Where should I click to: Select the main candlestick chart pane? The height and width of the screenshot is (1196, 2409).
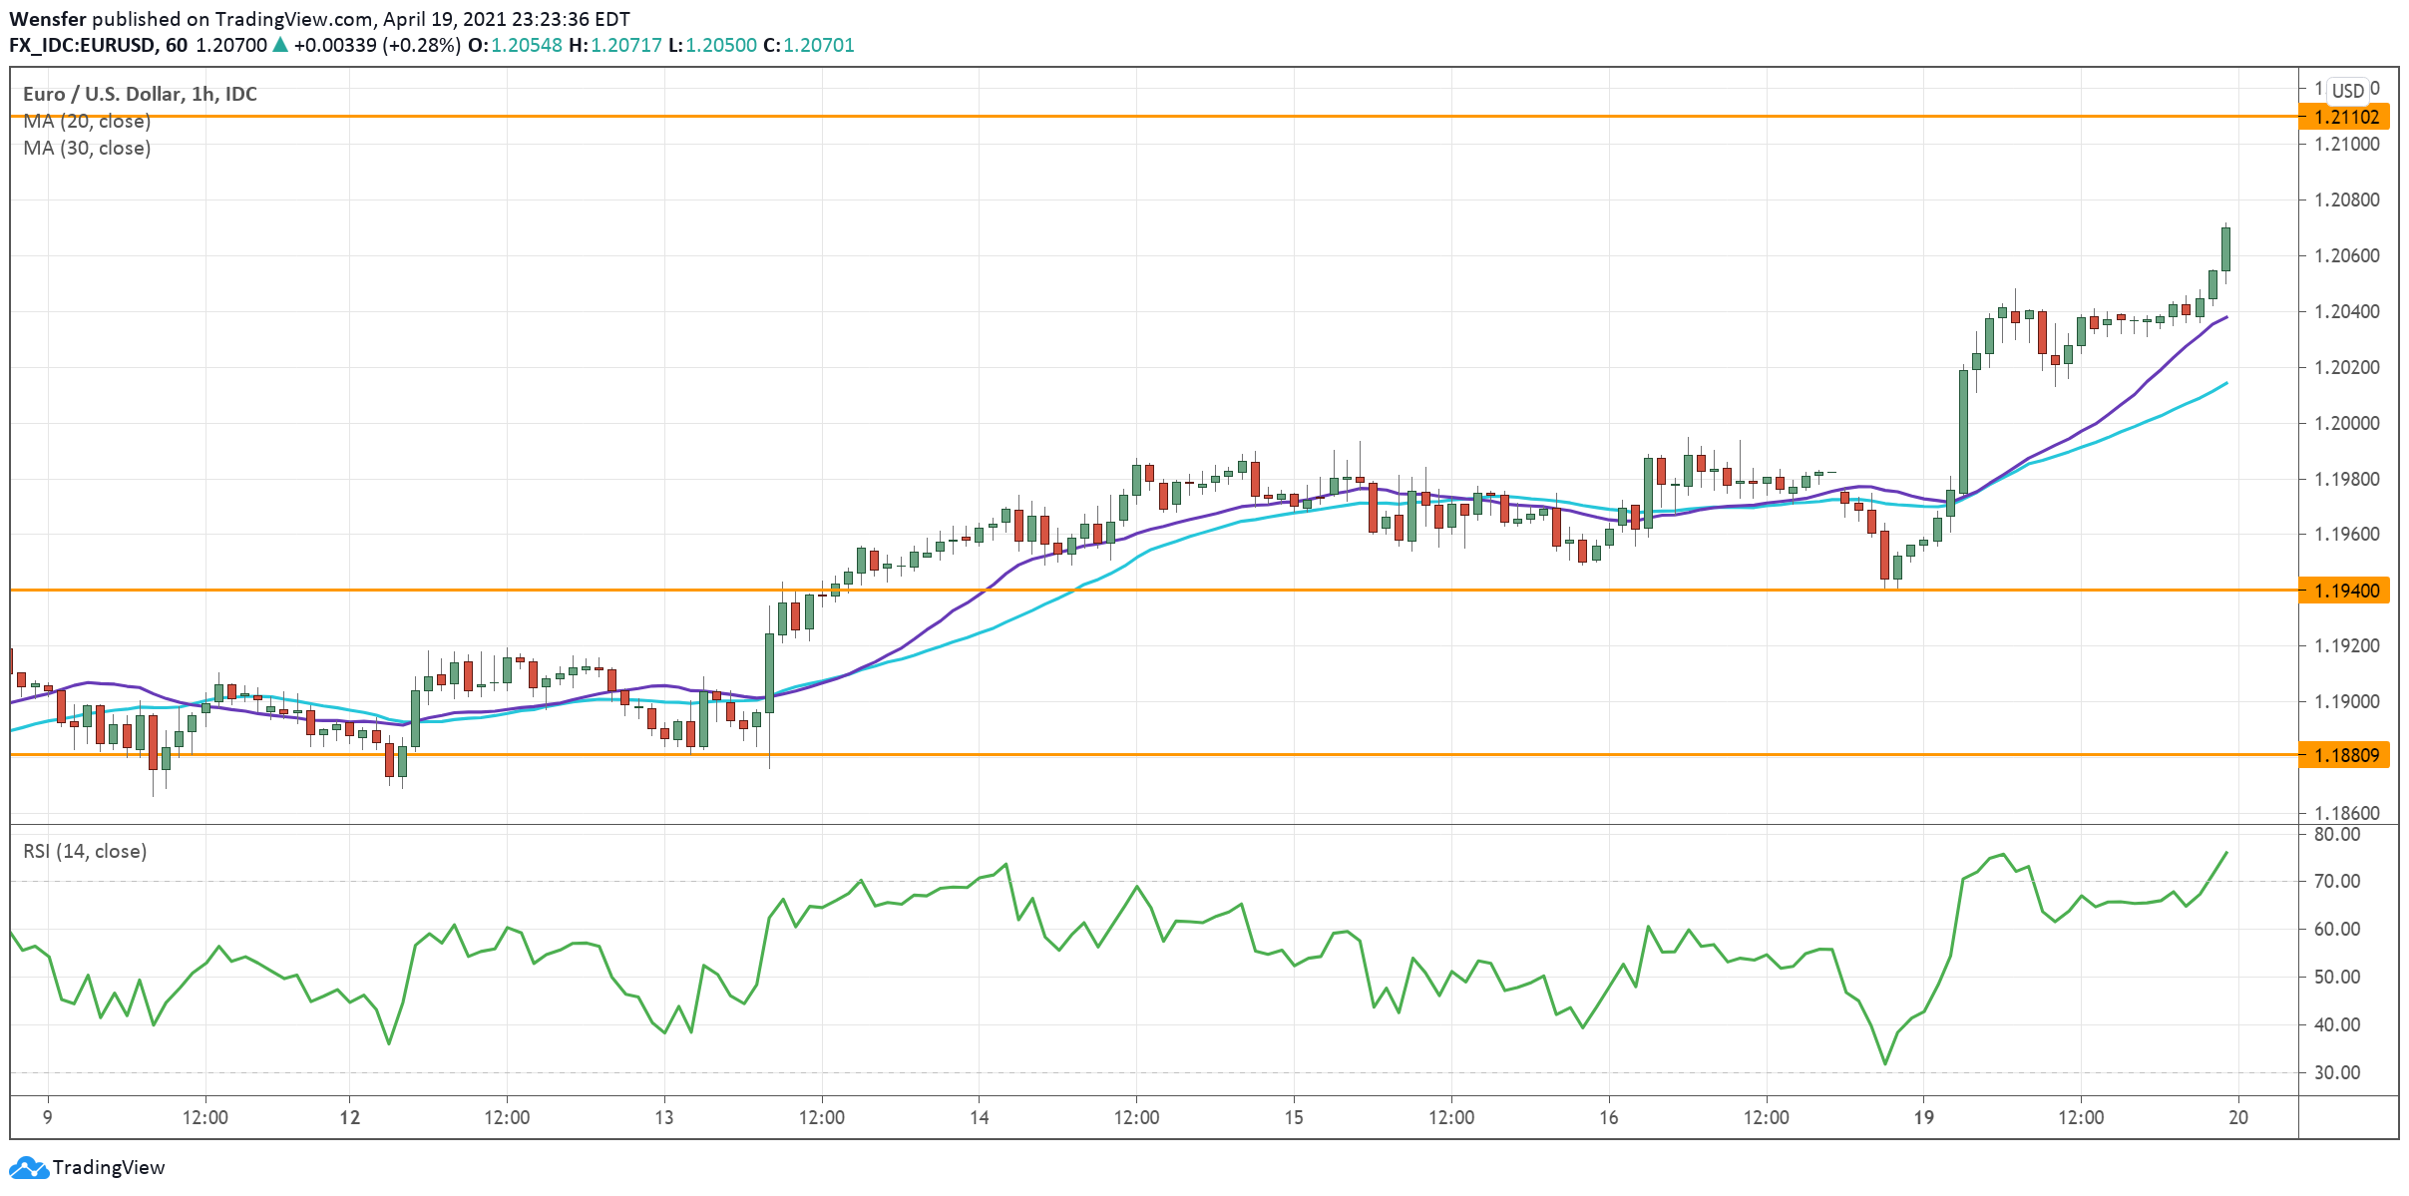point(1197,449)
